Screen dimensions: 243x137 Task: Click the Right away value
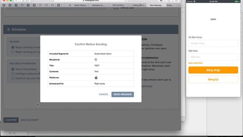point(99,84)
